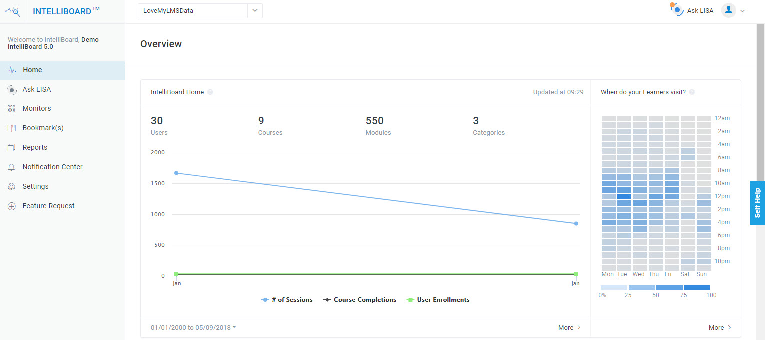Open the Self Help side tab
The height and width of the screenshot is (340, 765).
click(x=757, y=203)
